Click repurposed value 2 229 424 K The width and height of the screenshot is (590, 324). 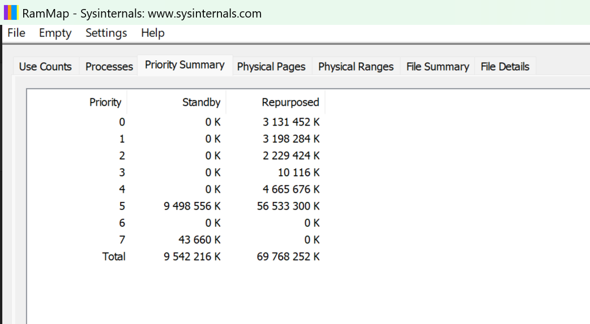pyautogui.click(x=291, y=155)
